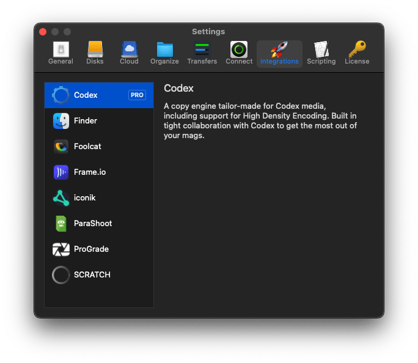The height and width of the screenshot is (363, 418).
Task: Open the SCRATCH integration entry
Action: click(x=98, y=275)
